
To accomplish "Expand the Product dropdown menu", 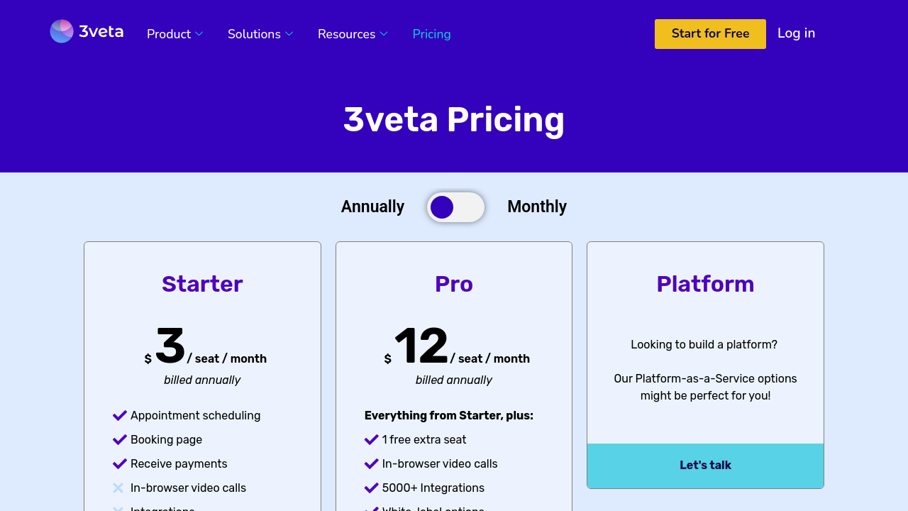I will point(175,34).
